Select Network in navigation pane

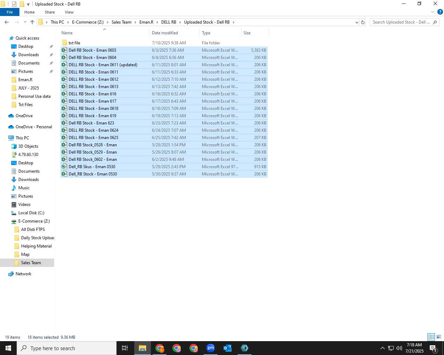[23, 274]
